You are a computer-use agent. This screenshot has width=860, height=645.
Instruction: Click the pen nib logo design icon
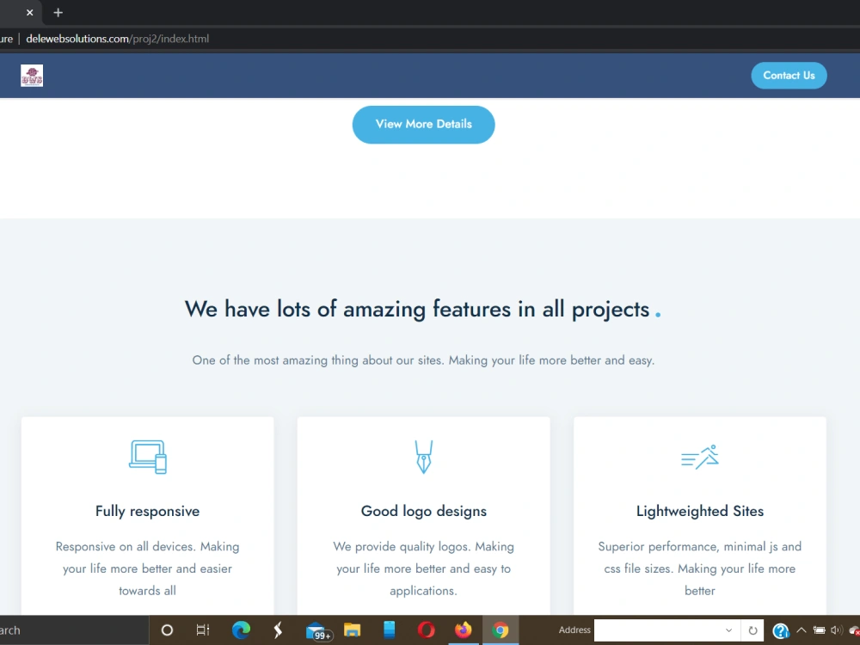[x=423, y=457]
